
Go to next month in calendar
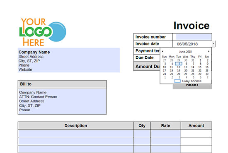[209, 51]
